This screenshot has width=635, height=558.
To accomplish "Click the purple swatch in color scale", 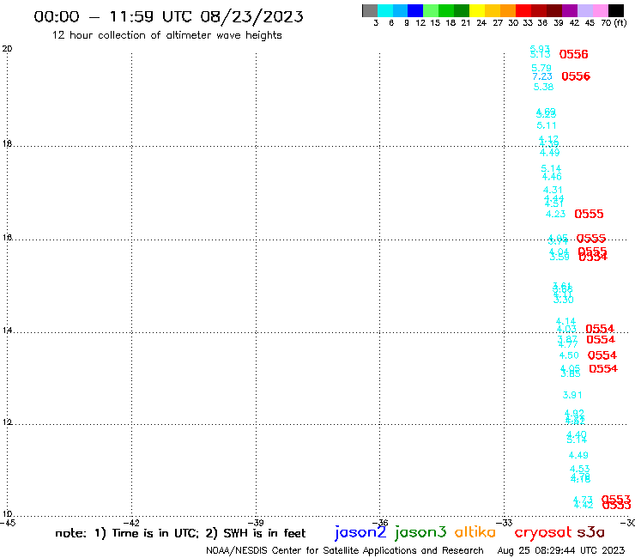I will [x=570, y=10].
